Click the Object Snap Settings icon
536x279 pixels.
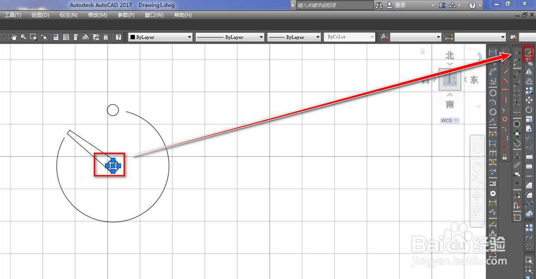(517, 217)
